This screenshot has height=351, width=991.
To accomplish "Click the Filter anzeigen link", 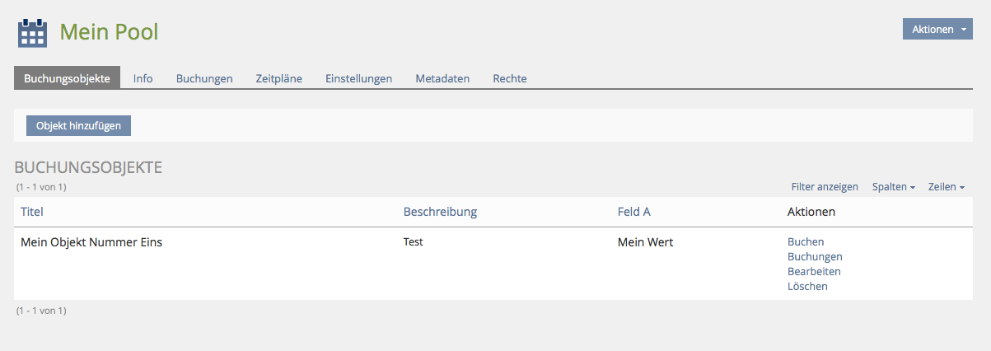I will (825, 187).
